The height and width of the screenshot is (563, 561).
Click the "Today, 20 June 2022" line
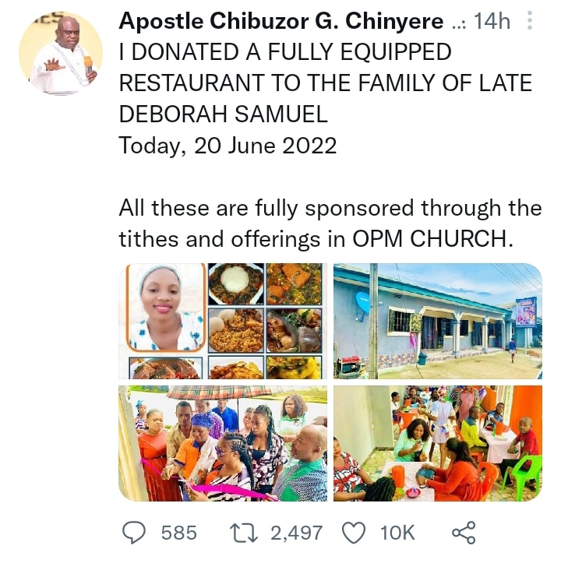tap(228, 146)
